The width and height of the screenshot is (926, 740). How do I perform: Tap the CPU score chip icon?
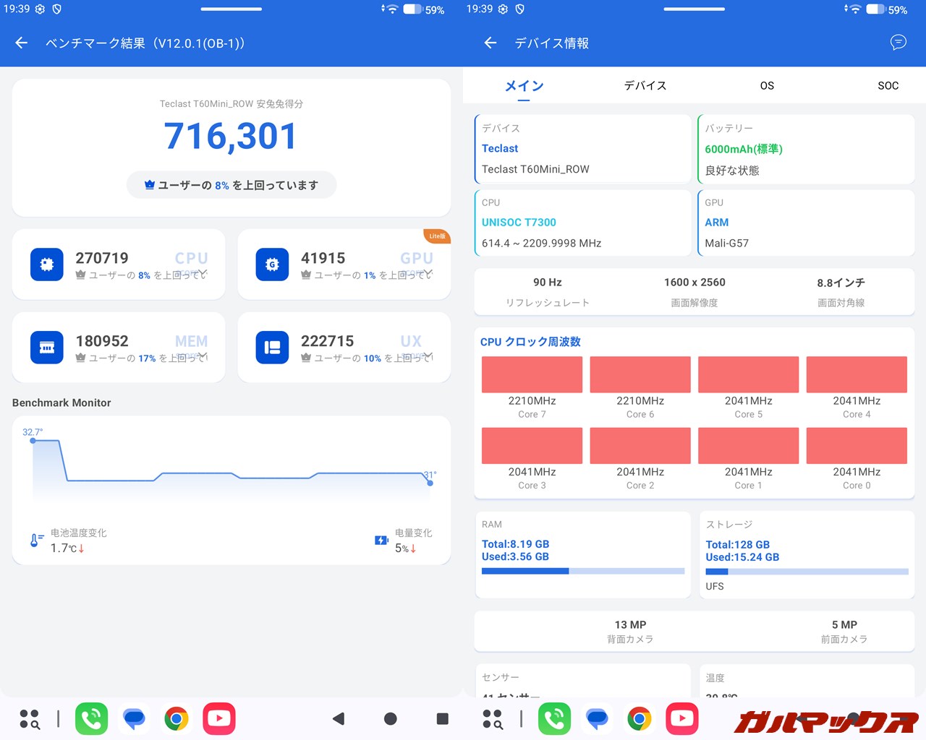[x=47, y=264]
